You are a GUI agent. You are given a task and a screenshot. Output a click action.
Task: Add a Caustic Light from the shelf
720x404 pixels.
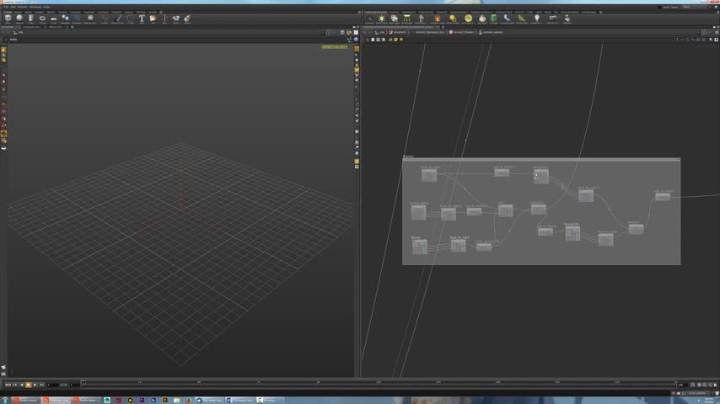click(x=507, y=19)
